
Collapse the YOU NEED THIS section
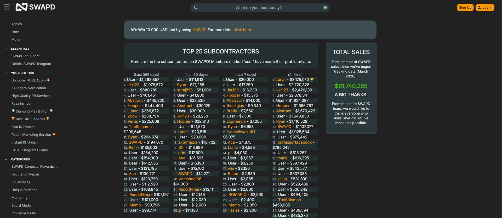[6, 73]
